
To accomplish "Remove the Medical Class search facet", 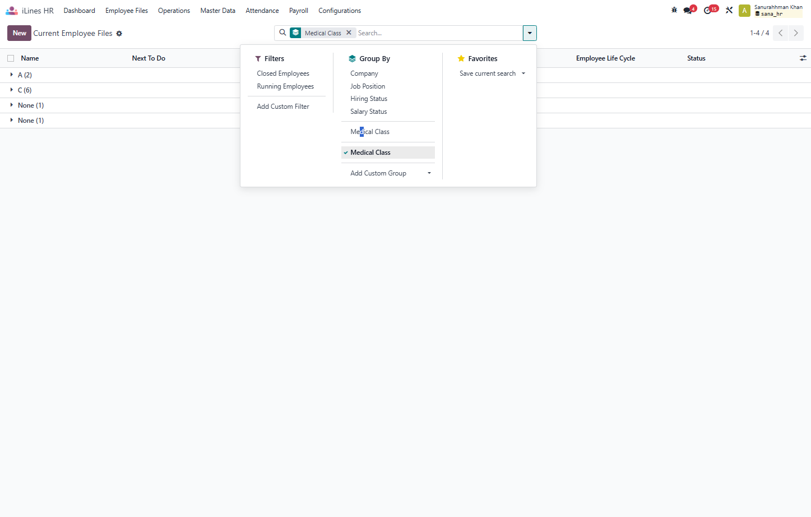I will coord(349,33).
